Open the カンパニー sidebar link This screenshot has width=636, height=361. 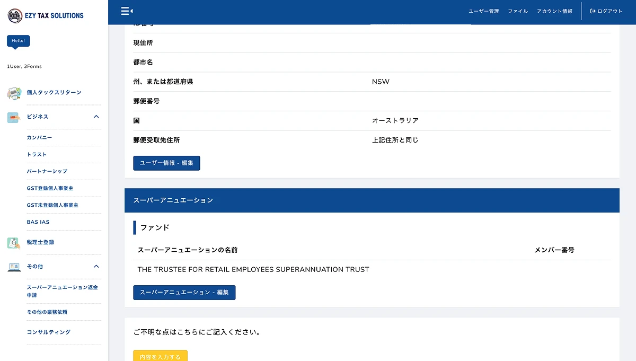(40, 138)
